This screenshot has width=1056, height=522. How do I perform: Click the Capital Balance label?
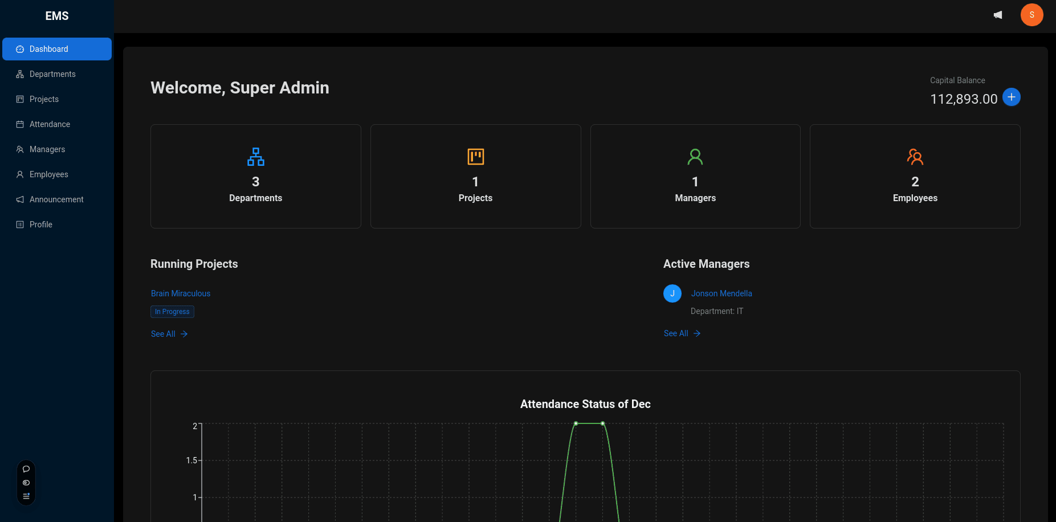point(957,80)
